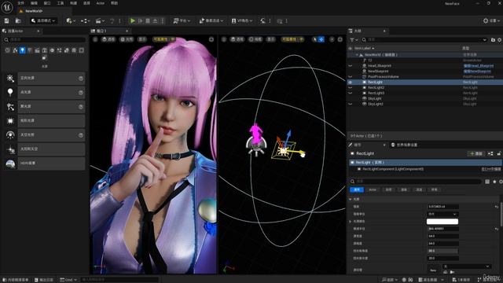Image resolution: width=503 pixels, height=283 pixels.
Task: Toggle visibility of Head_Blueprint row
Action: pos(351,66)
